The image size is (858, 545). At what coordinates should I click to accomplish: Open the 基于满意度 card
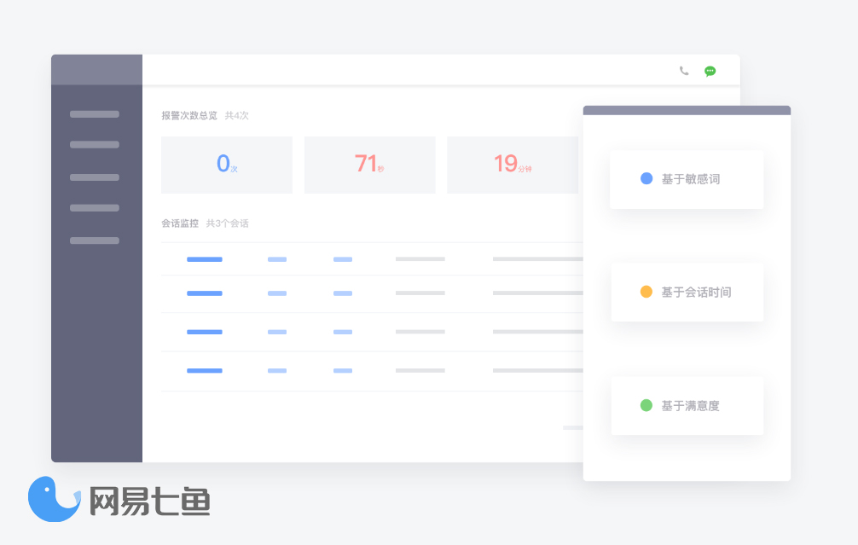coord(687,406)
